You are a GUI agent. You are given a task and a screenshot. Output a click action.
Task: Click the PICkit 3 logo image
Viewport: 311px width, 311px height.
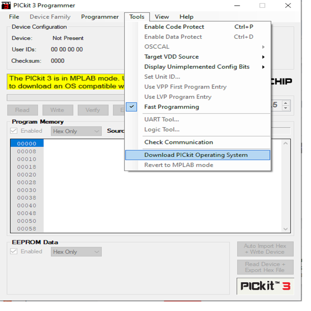[265, 286]
